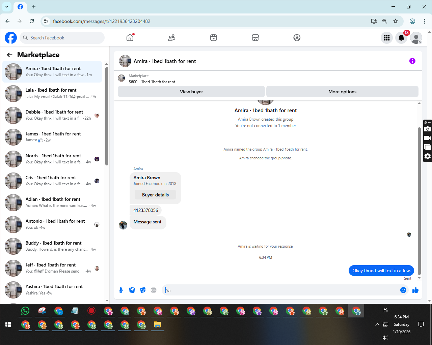Attach a photo using image icon

[132, 290]
